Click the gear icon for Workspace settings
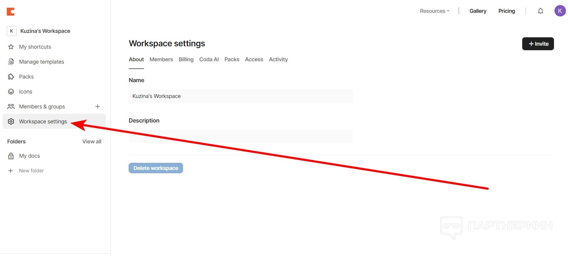The image size is (568, 256). 11,122
